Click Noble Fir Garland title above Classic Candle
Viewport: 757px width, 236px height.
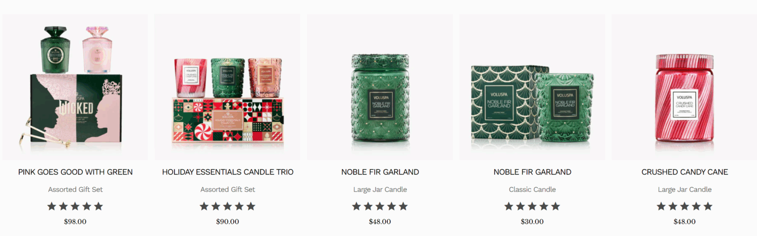[532, 172]
